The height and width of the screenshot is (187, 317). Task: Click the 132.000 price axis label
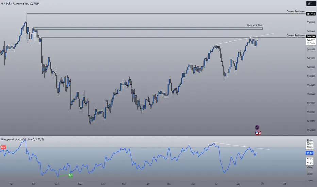point(311,103)
